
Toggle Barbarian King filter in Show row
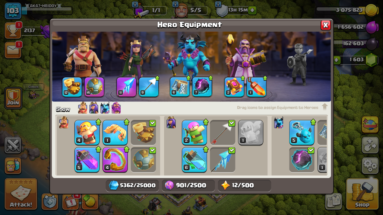[x=83, y=108]
